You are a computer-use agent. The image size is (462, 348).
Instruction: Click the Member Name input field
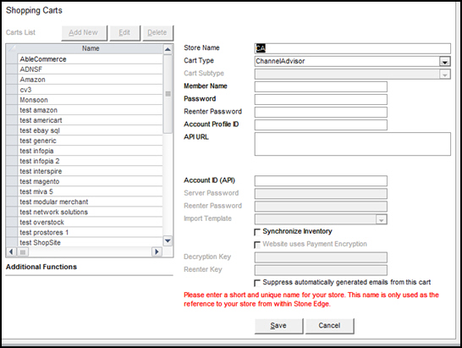click(x=321, y=86)
